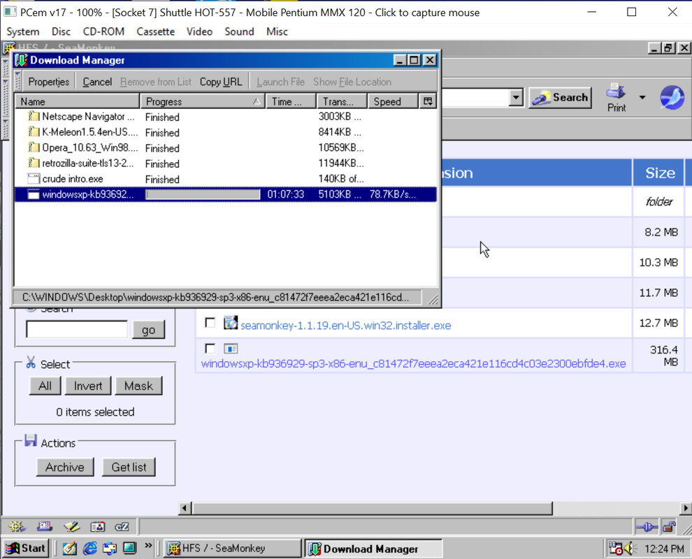
Task: Open Address Book from SeaMonkey component bar
Action: tap(98, 526)
